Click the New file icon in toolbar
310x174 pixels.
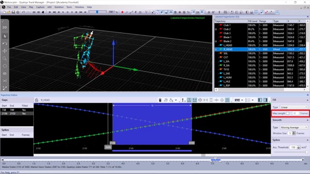pos(4,12)
